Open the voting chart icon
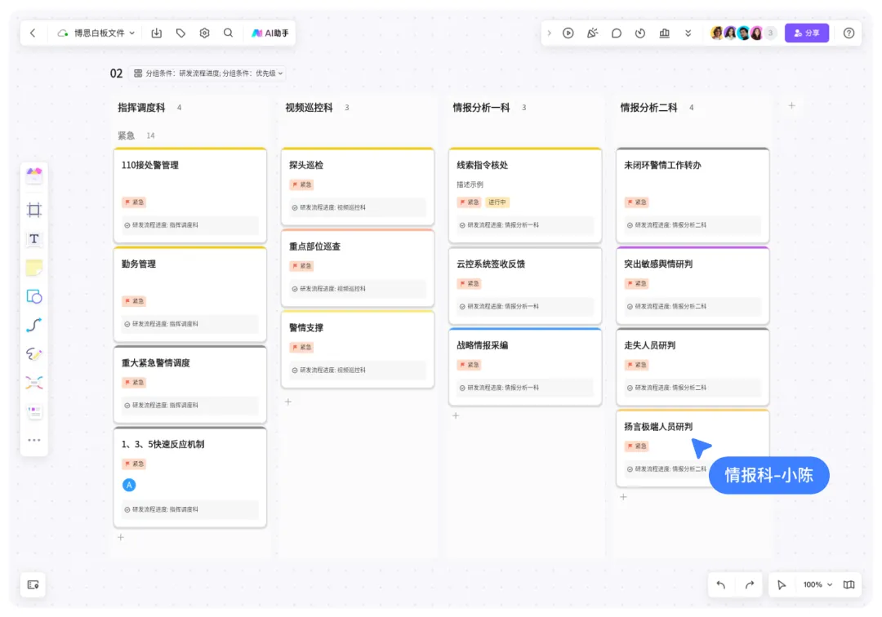This screenshot has width=882, height=617. tap(664, 33)
